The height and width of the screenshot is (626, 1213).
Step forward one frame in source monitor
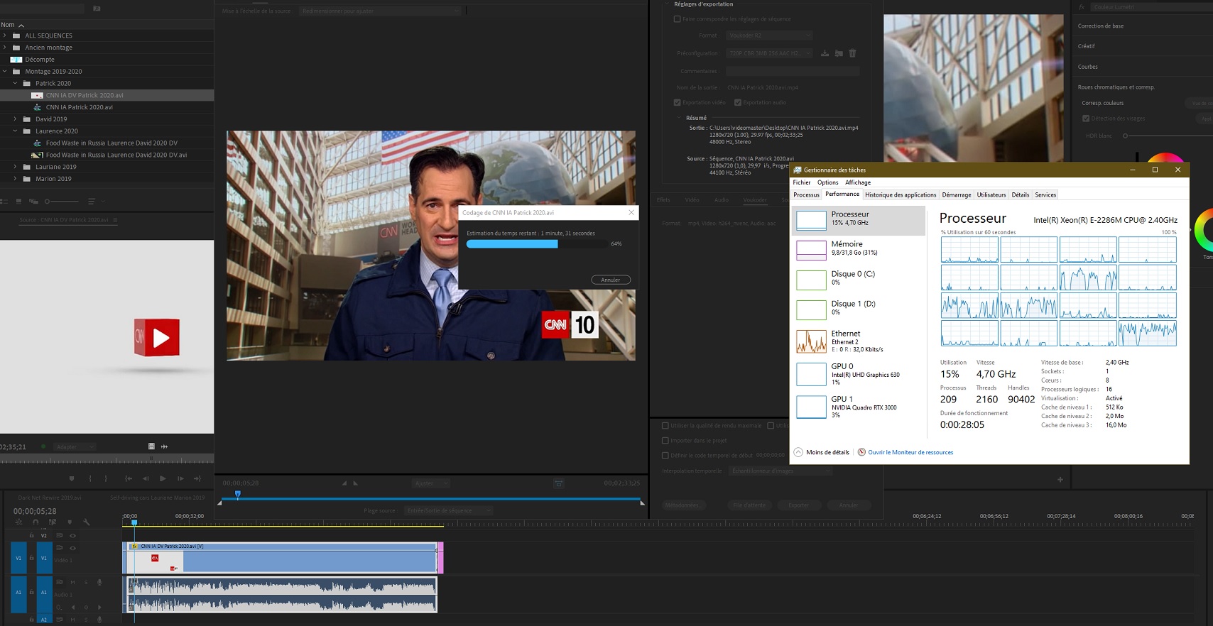(180, 478)
